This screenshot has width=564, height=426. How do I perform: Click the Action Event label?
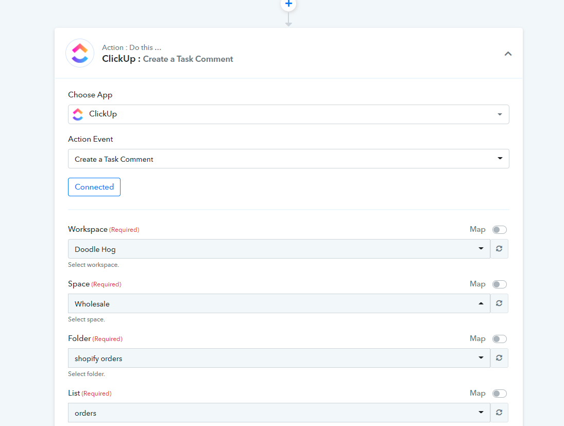click(91, 139)
